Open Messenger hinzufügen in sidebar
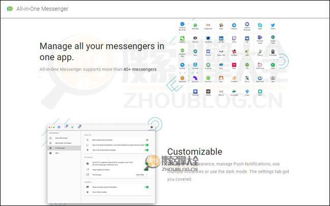The height and width of the screenshot is (206, 330). point(64,143)
